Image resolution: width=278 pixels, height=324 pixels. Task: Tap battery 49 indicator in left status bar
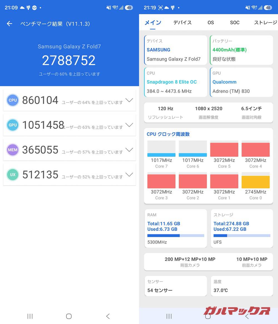[129, 8]
